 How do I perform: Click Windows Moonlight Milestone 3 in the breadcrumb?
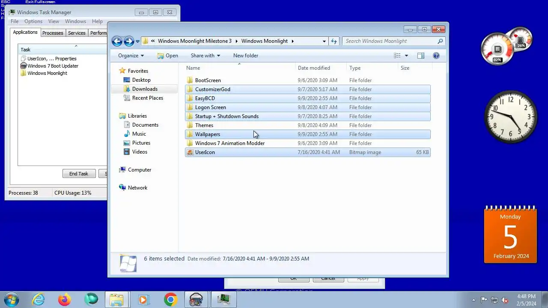click(x=195, y=41)
